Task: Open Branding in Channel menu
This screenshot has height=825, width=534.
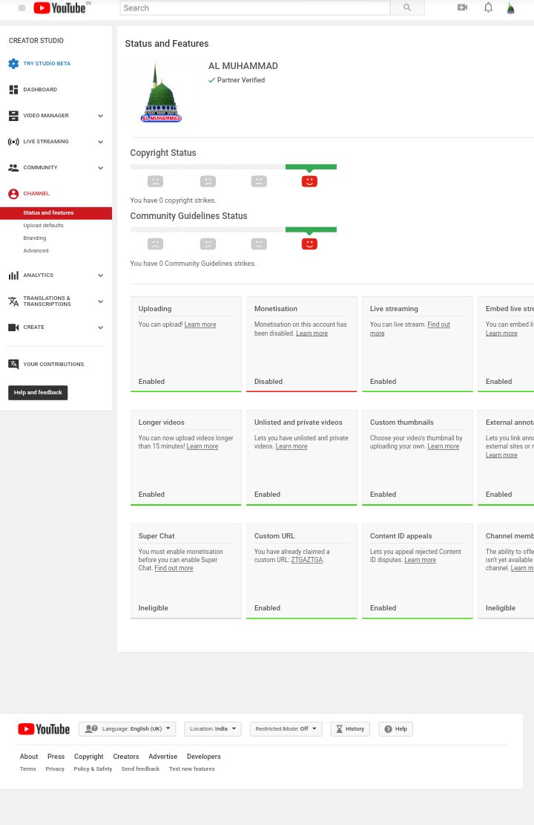Action: (35, 238)
